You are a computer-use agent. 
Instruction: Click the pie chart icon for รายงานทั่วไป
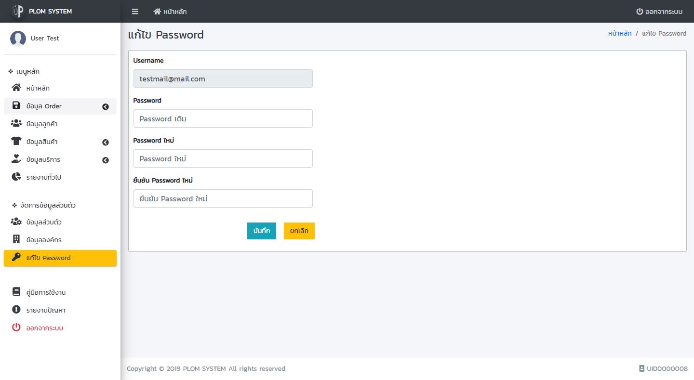(x=16, y=177)
